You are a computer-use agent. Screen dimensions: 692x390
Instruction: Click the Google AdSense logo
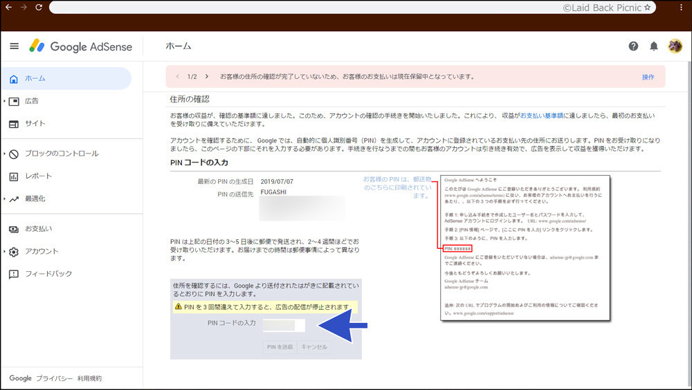pyautogui.click(x=81, y=46)
